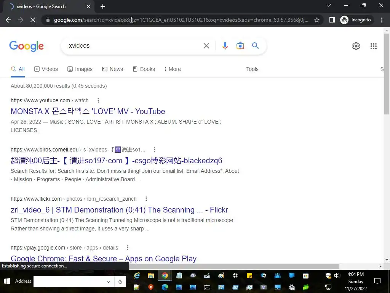This screenshot has width=390, height=293.
Task: Open Chrome side panel icon
Action: [332, 20]
